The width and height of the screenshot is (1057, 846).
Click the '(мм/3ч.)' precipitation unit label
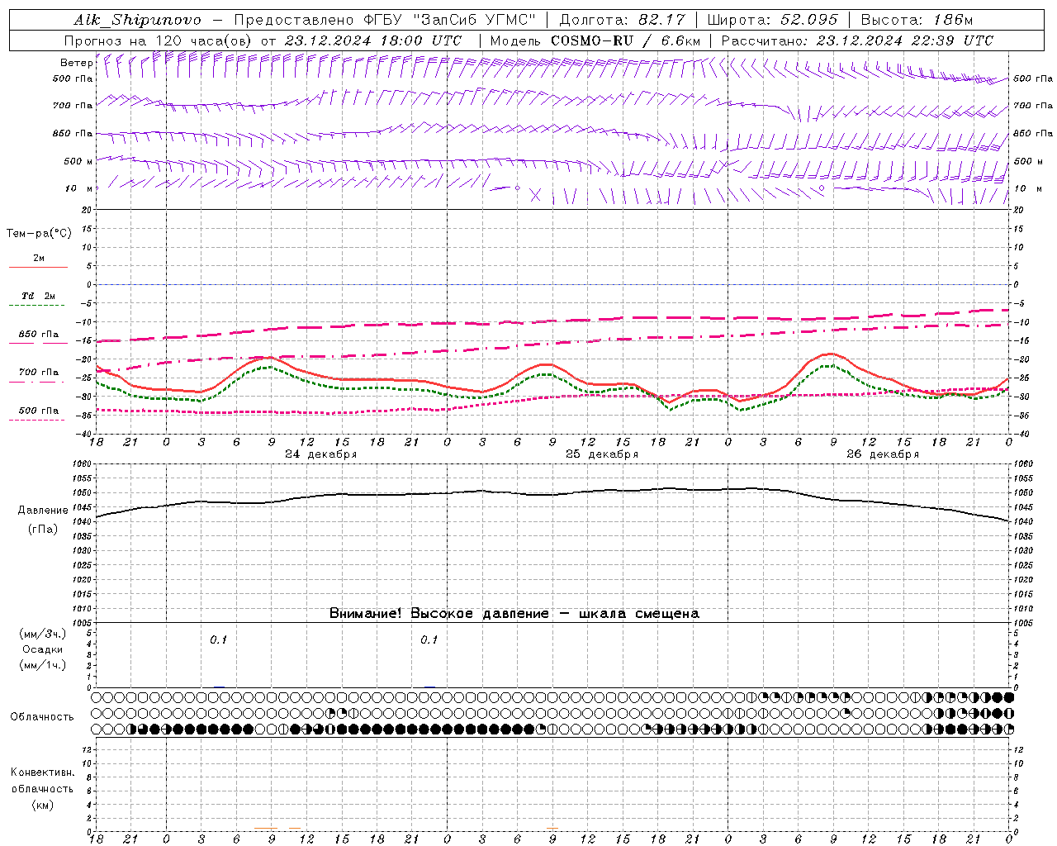coord(43,634)
